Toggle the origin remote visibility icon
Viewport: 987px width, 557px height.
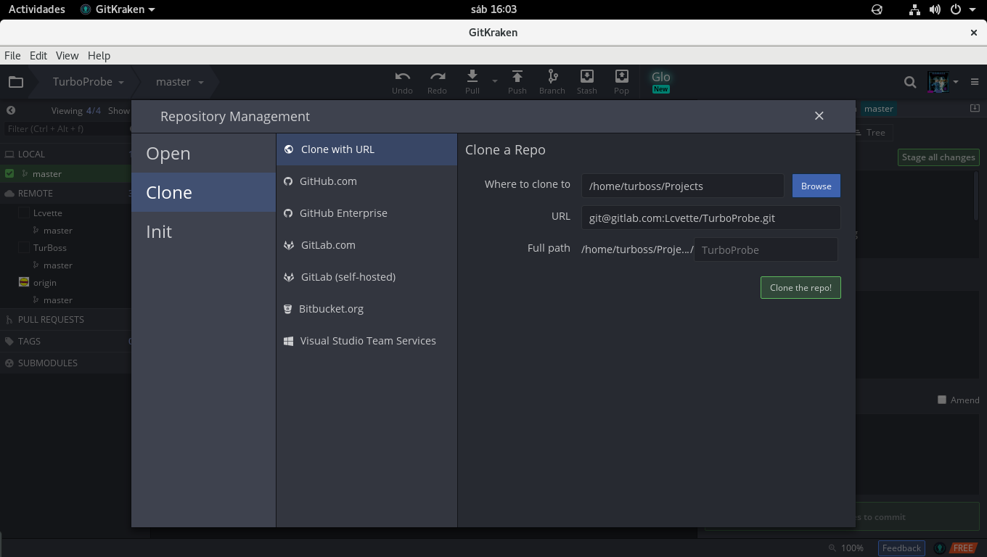[24, 282]
